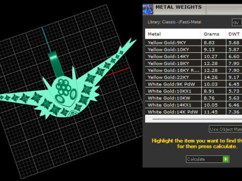Select the Yellow Gold:10KY row
Screen dimensions: 242x181
194,49
